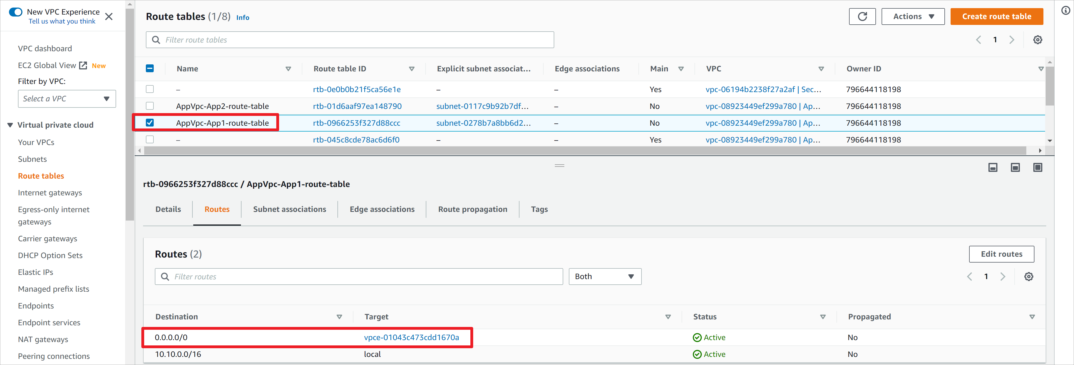1074x365 pixels.
Task: Open NAT gateways in the sidebar
Action: click(43, 340)
